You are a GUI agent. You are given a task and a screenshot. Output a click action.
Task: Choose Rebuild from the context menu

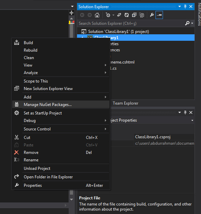[61, 50]
